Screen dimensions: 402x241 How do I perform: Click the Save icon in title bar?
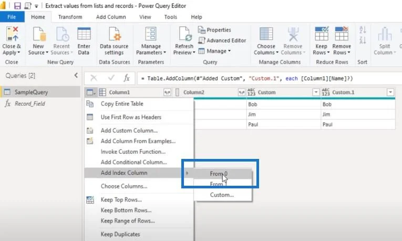[x=17, y=6]
